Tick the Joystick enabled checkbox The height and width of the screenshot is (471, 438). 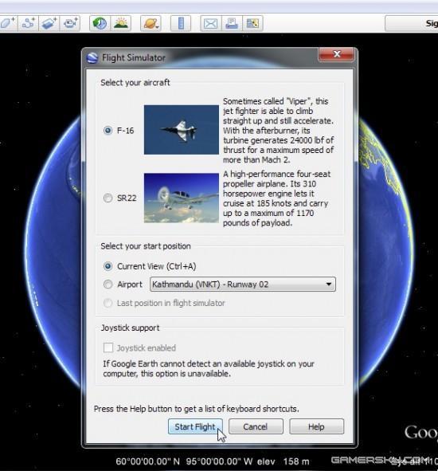[108, 347]
